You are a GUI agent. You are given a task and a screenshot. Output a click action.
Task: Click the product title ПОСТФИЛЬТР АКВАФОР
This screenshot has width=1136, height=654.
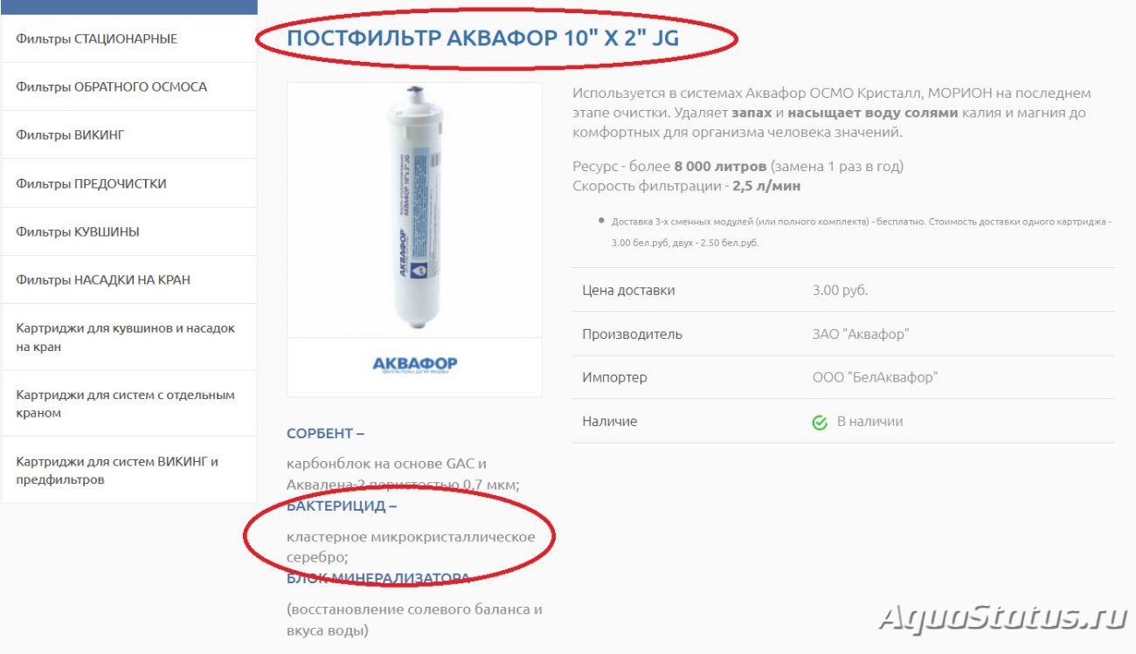click(x=483, y=38)
